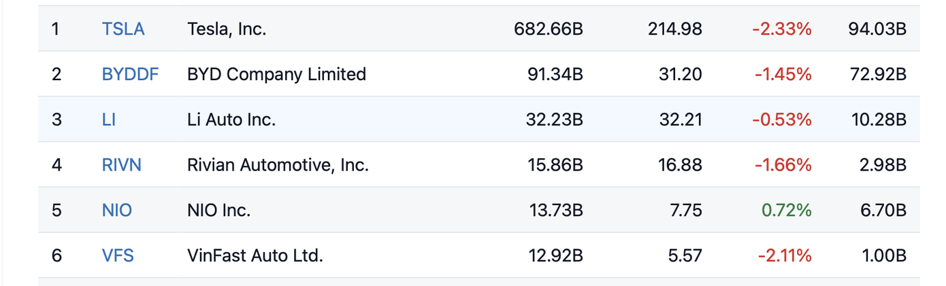Screen dimensions: 946x286
Task: Select Rivian's 16.88 stock price cell
Action: pyautogui.click(x=680, y=165)
